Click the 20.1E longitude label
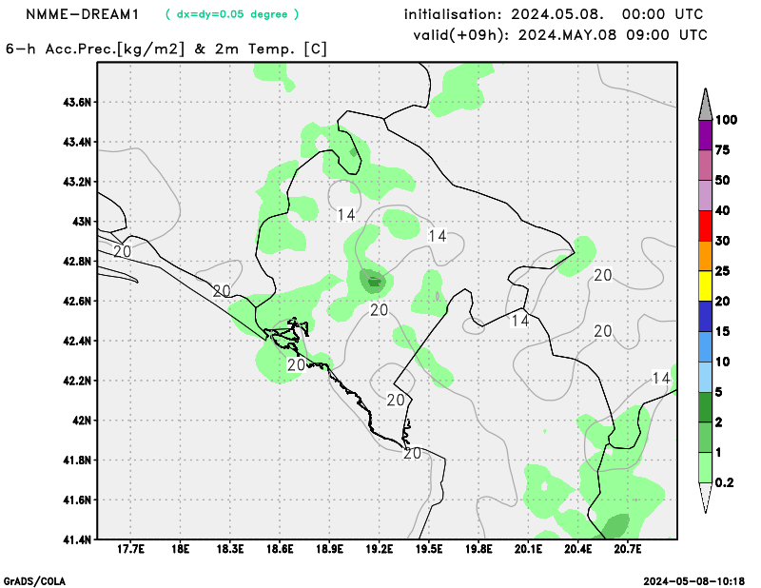761x588 pixels. point(528,549)
